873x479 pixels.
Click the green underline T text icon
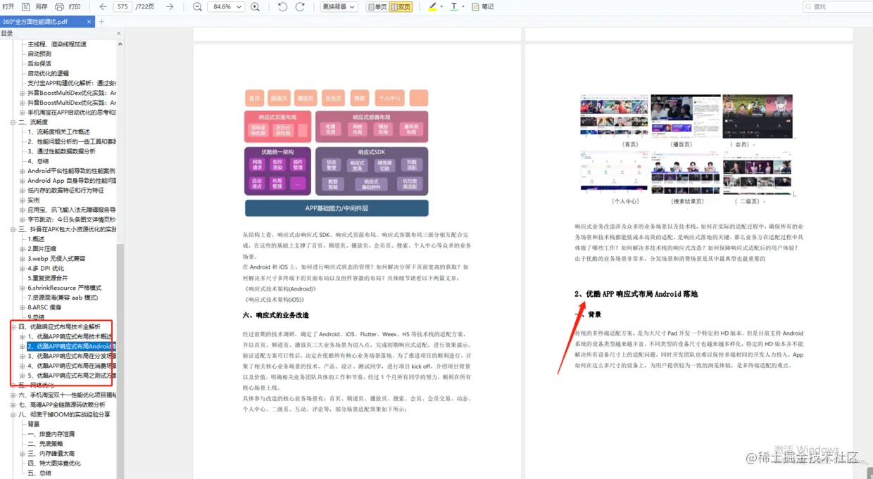tap(453, 6)
